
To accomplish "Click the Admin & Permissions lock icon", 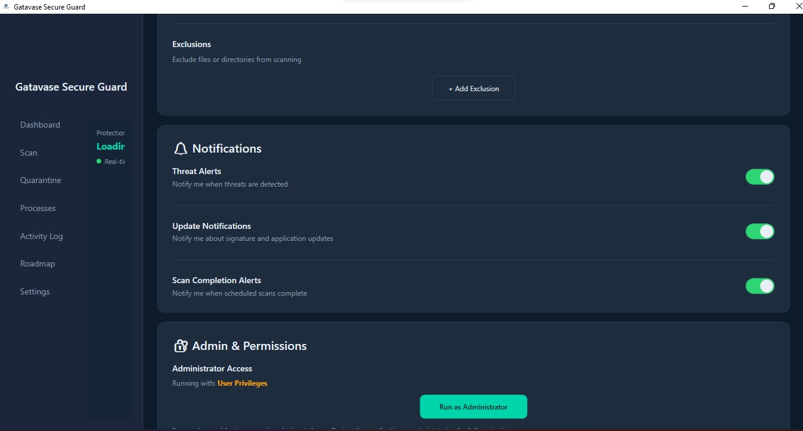I will 180,346.
